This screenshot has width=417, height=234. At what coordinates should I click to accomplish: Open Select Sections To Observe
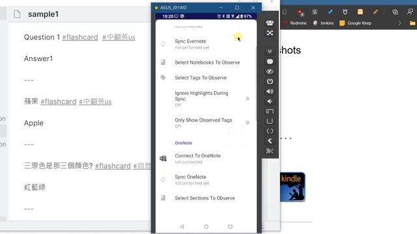206,198
